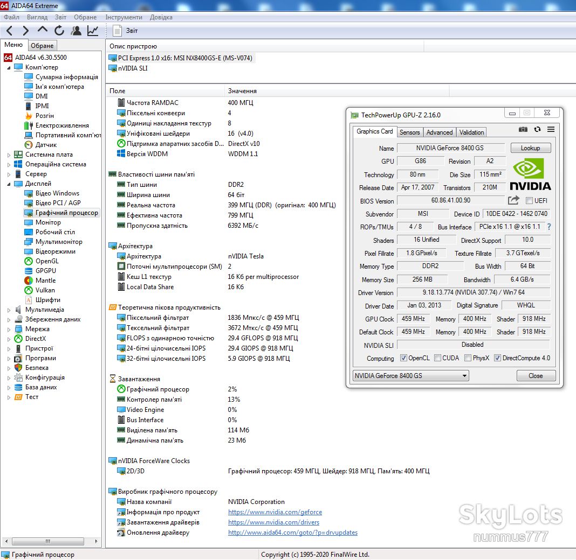Go forward with the right arrow toolbar icon
The height and width of the screenshot is (560, 576).
tap(26, 31)
